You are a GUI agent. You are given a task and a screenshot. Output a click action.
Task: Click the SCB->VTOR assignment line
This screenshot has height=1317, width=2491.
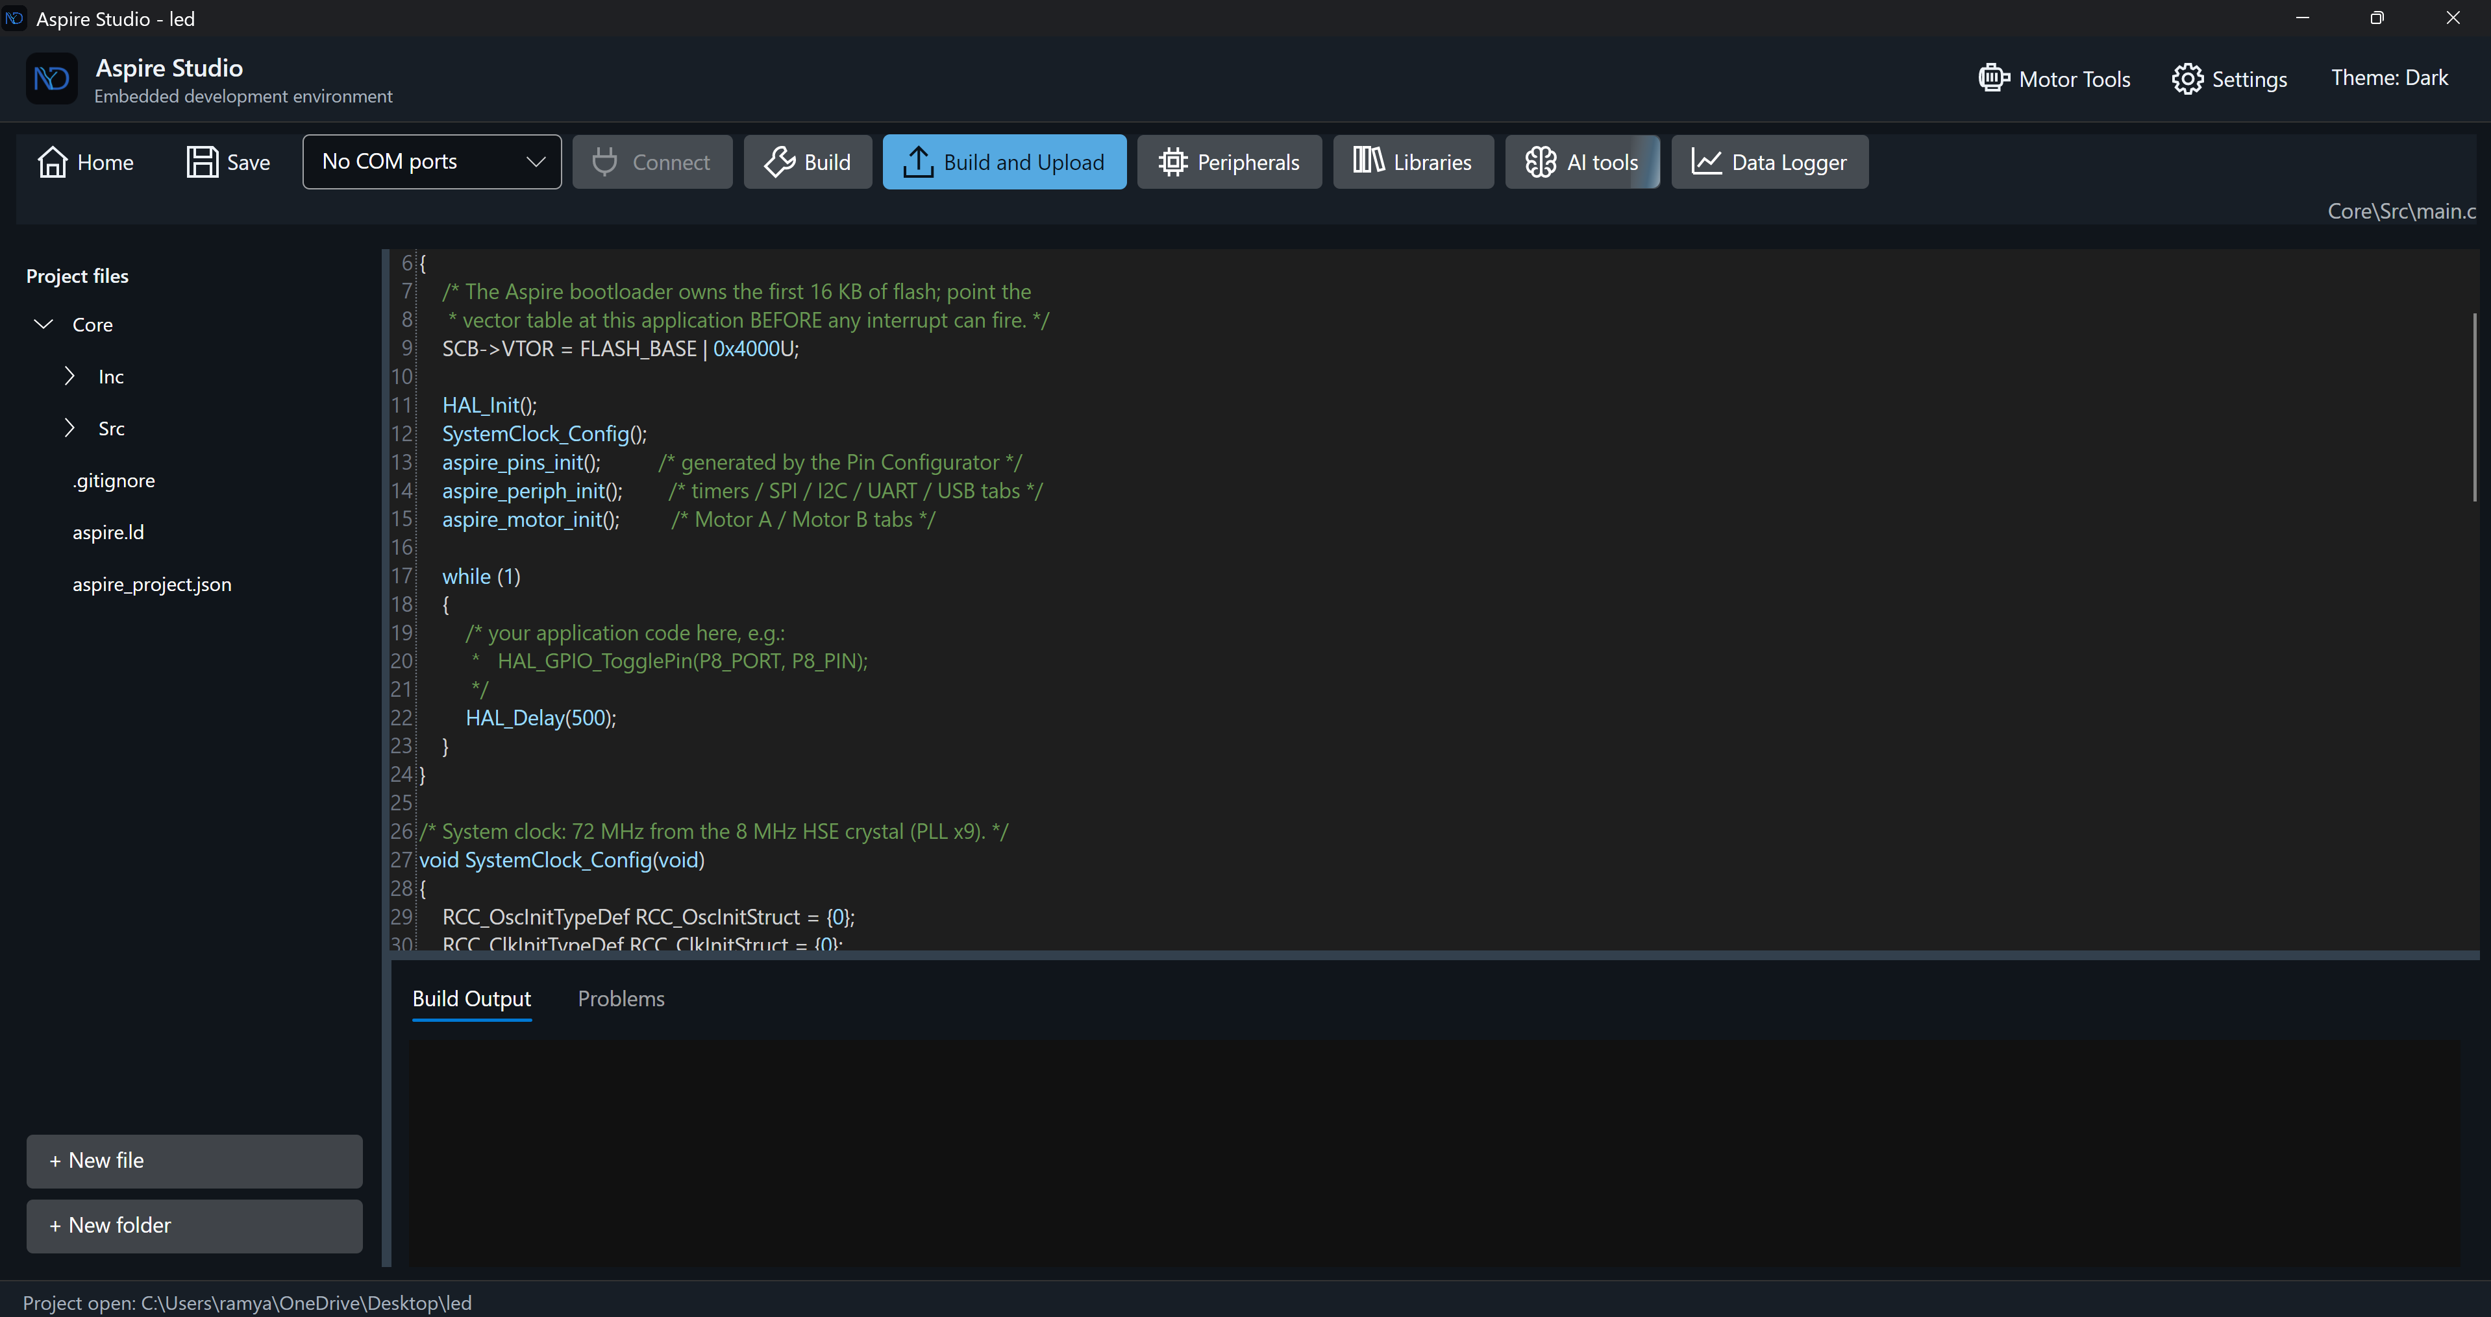(620, 349)
